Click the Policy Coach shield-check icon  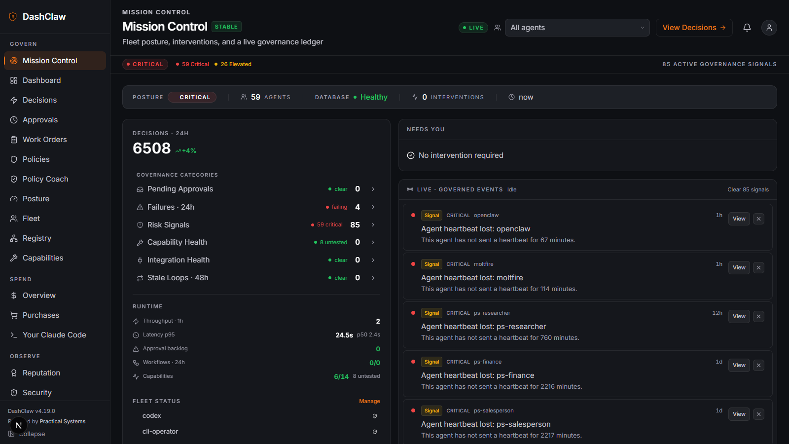(x=14, y=179)
